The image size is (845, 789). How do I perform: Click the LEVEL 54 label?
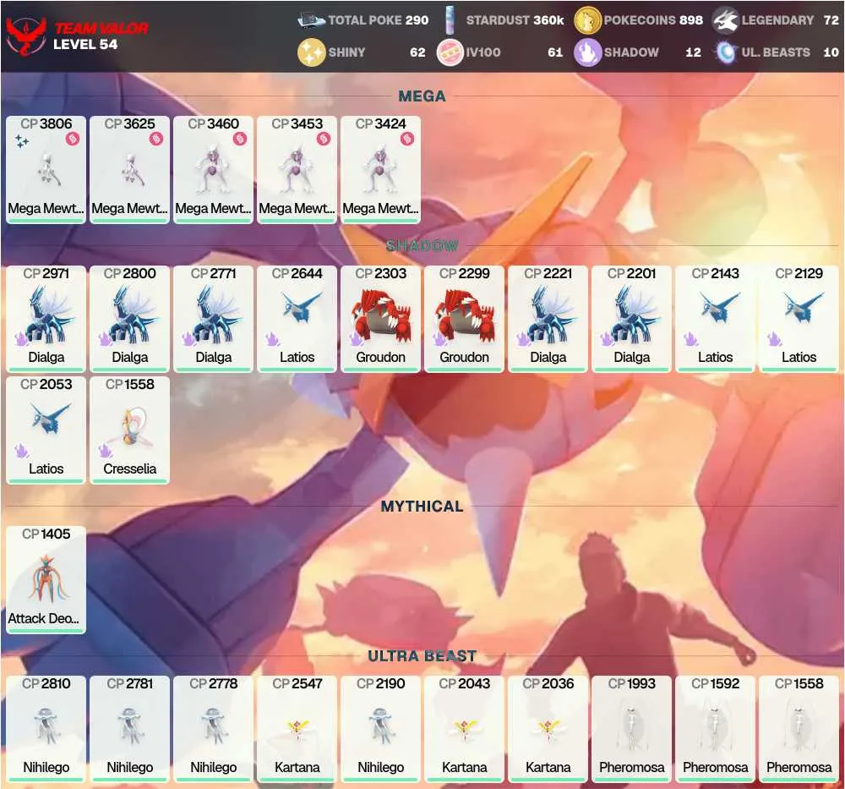tap(85, 45)
